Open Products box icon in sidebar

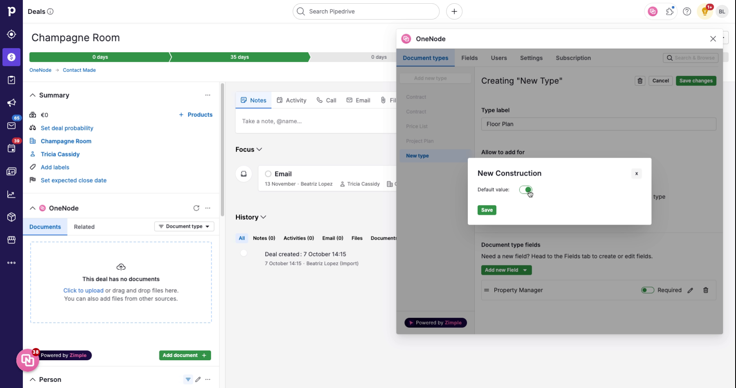tap(11, 217)
